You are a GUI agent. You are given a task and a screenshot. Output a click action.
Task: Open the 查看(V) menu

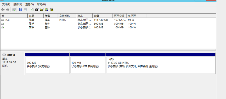pos(30,4)
